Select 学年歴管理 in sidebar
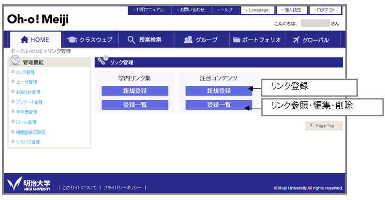Screen dimensions: 385x200 coord(26,112)
